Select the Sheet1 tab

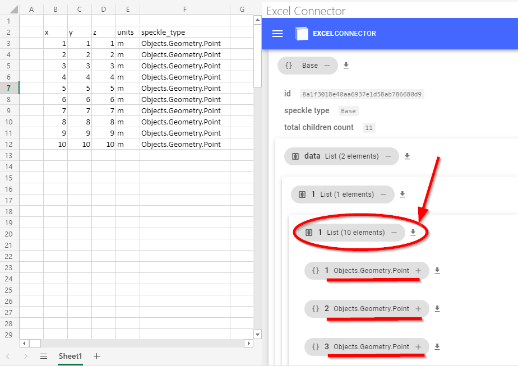click(x=70, y=356)
